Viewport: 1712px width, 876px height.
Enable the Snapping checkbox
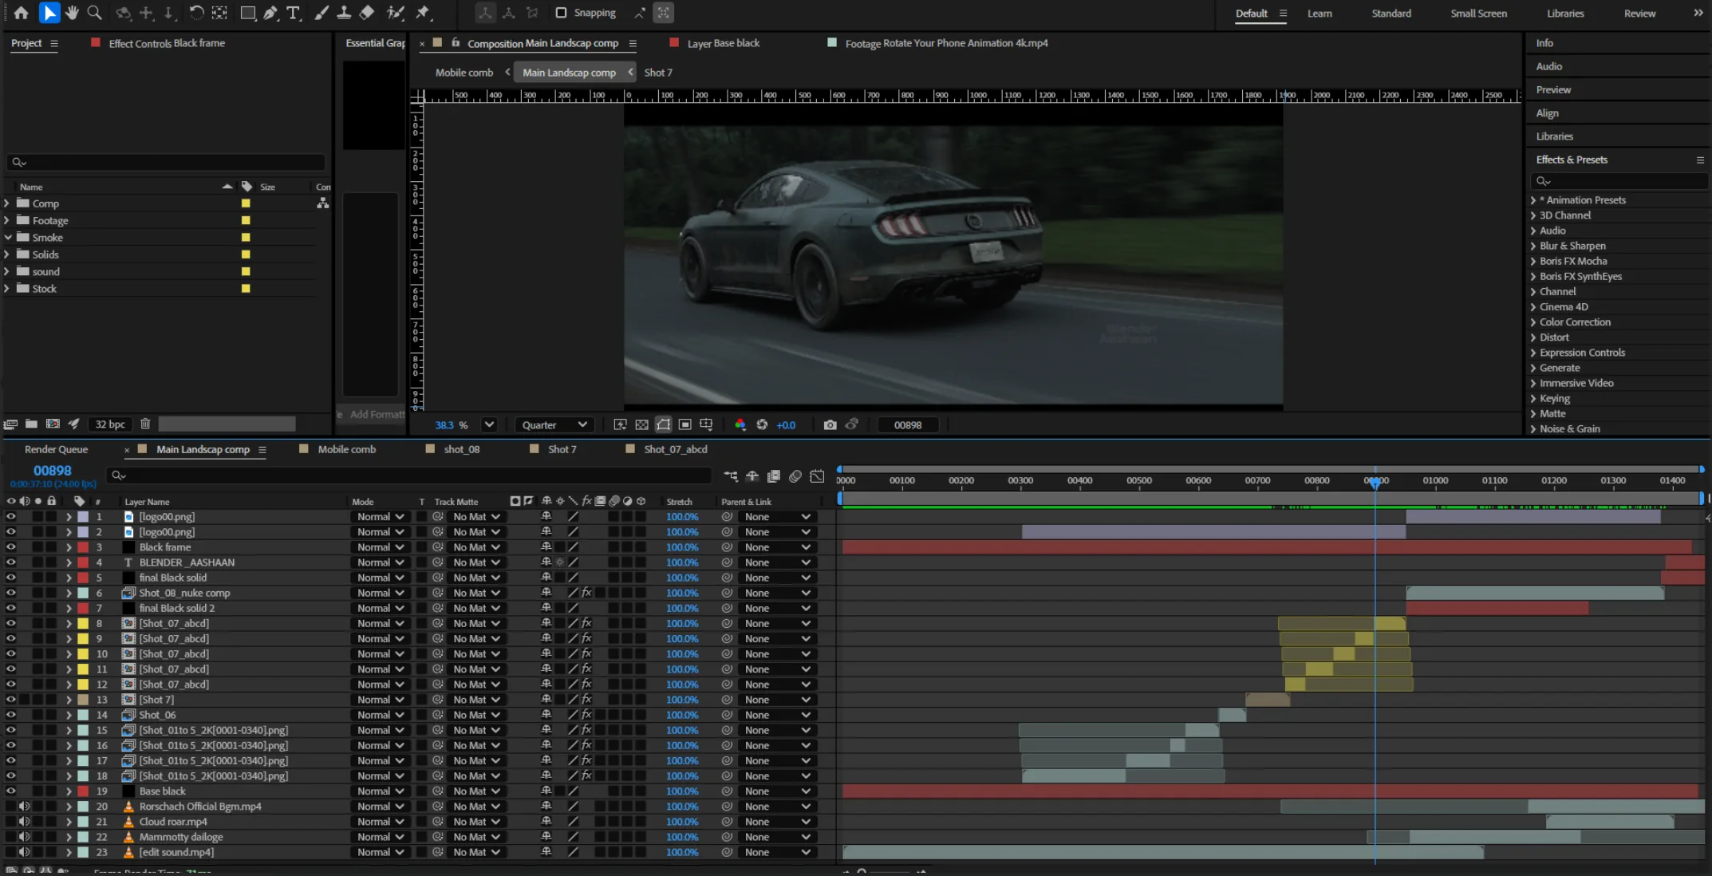[561, 13]
